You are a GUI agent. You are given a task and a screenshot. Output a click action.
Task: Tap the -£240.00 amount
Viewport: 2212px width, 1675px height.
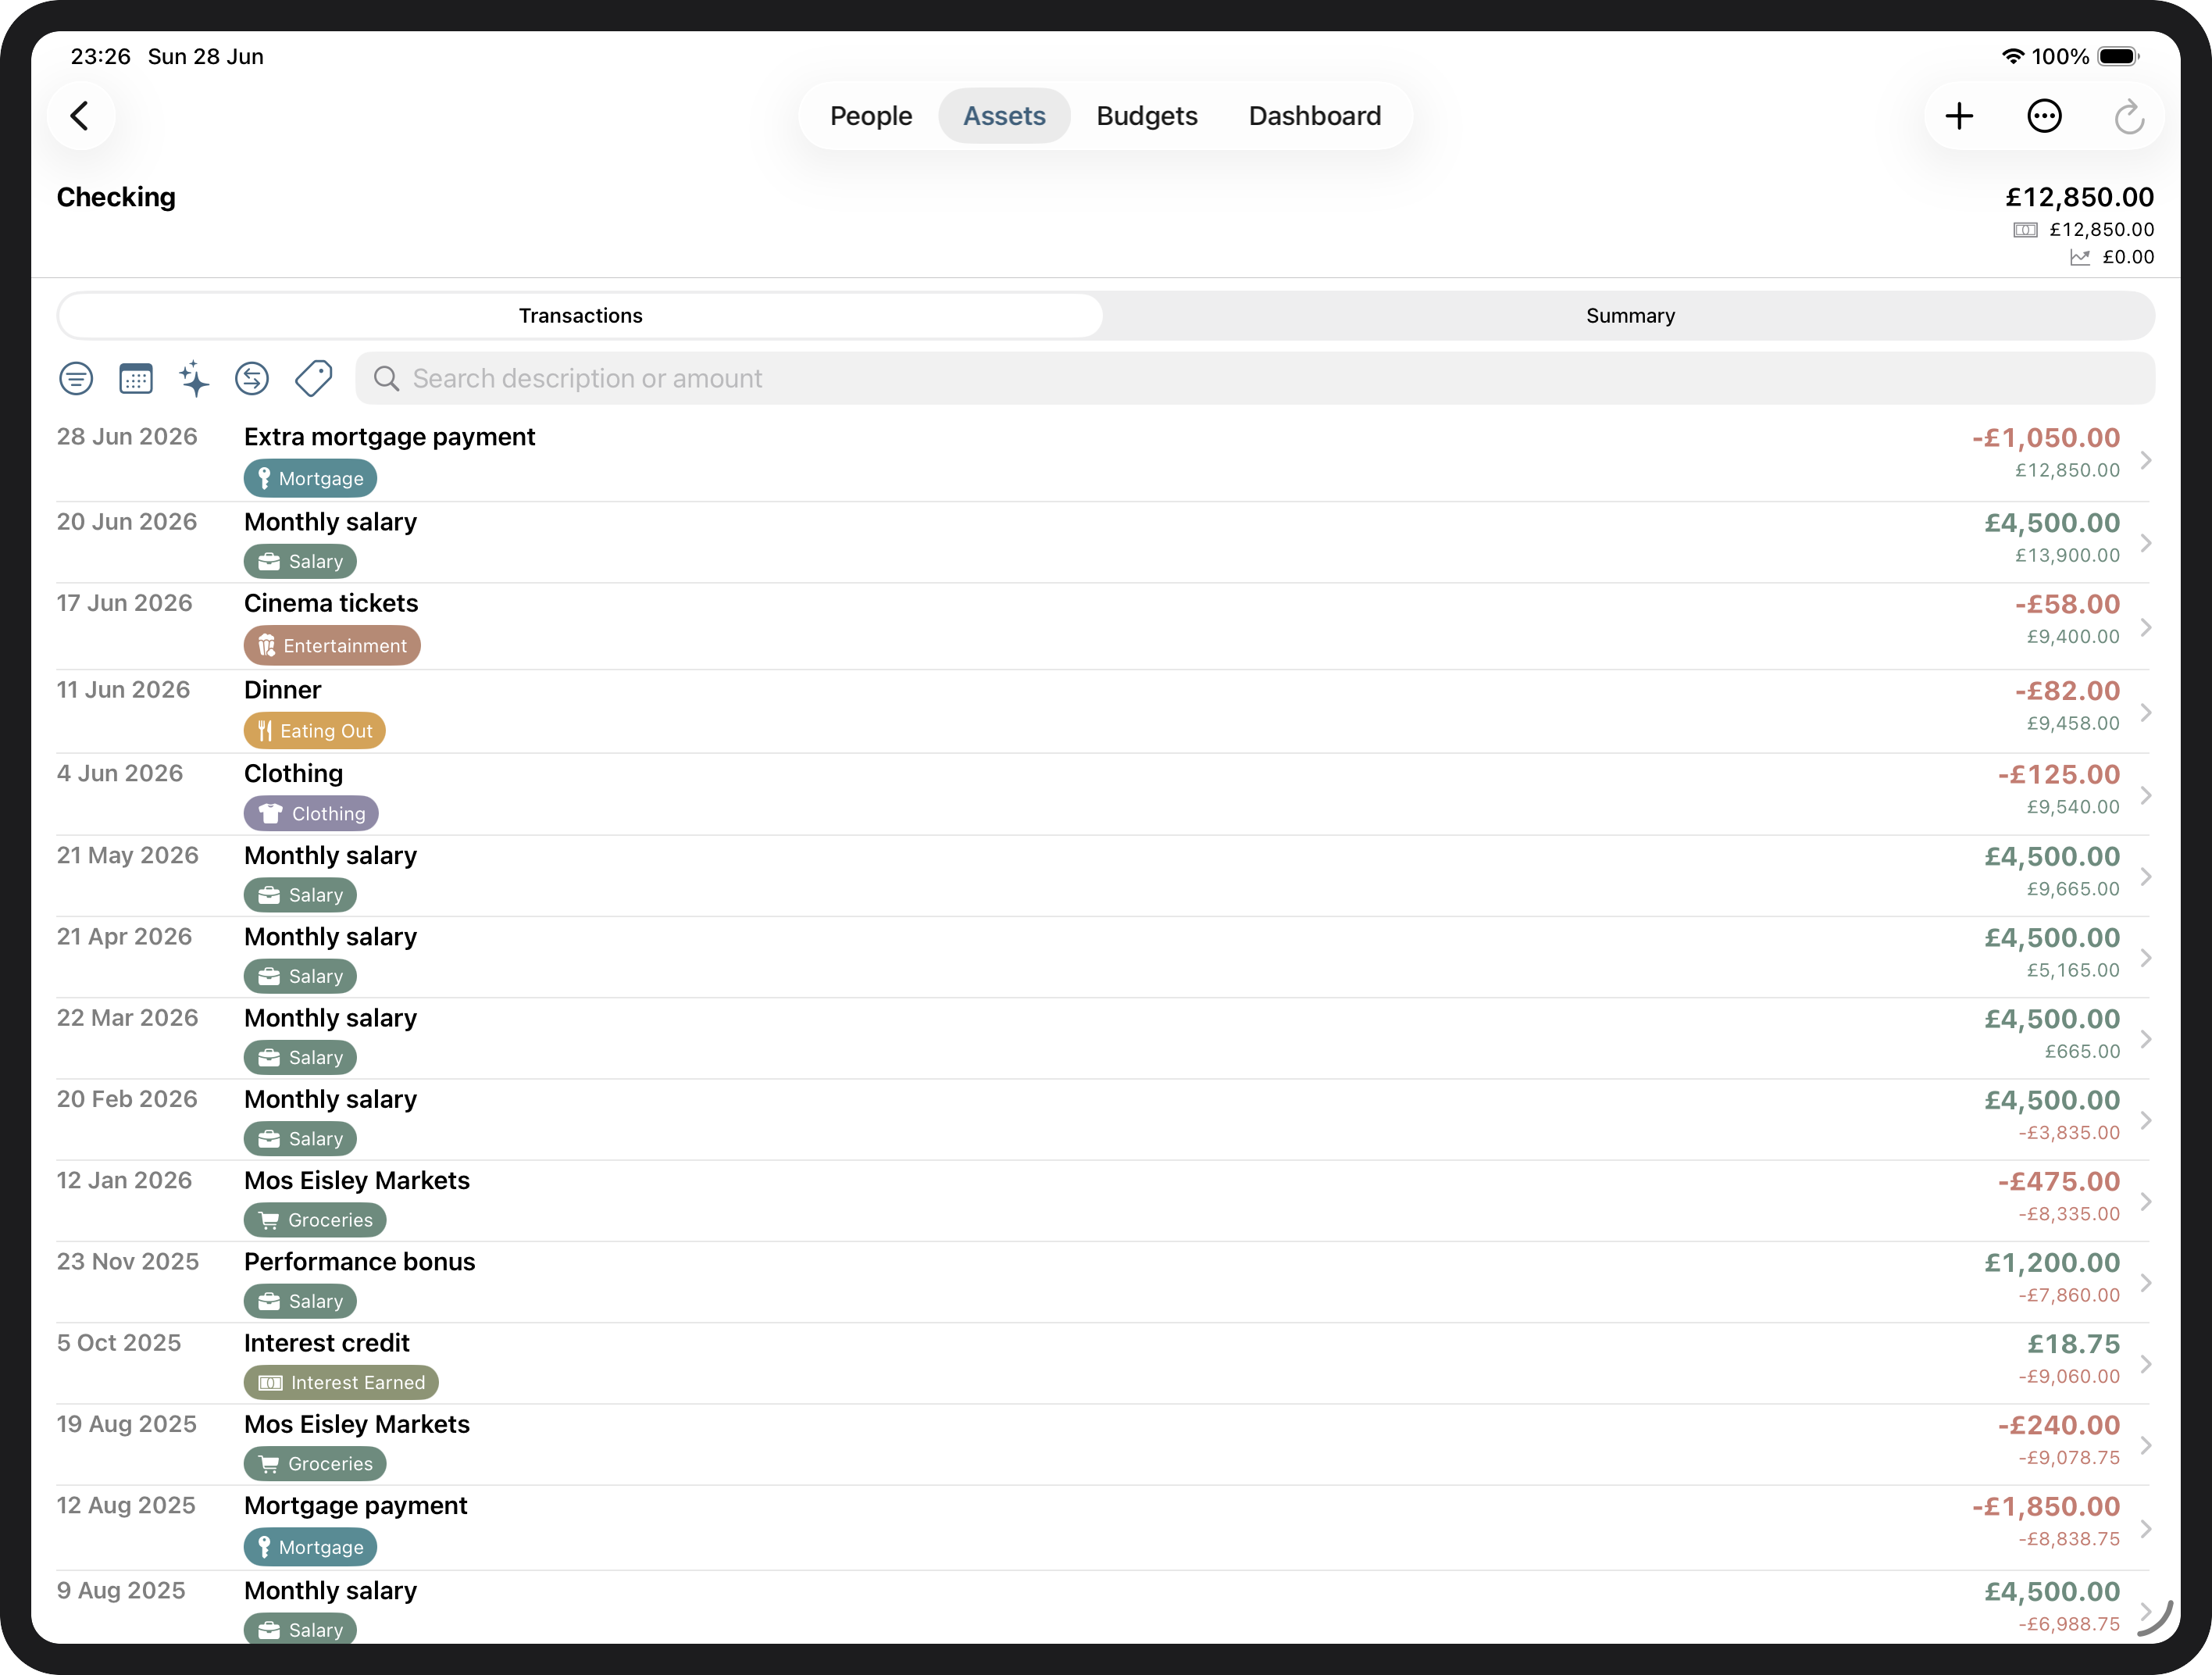[2059, 1425]
